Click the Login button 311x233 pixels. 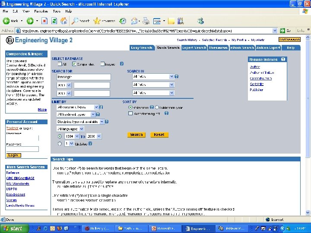tap(13, 155)
